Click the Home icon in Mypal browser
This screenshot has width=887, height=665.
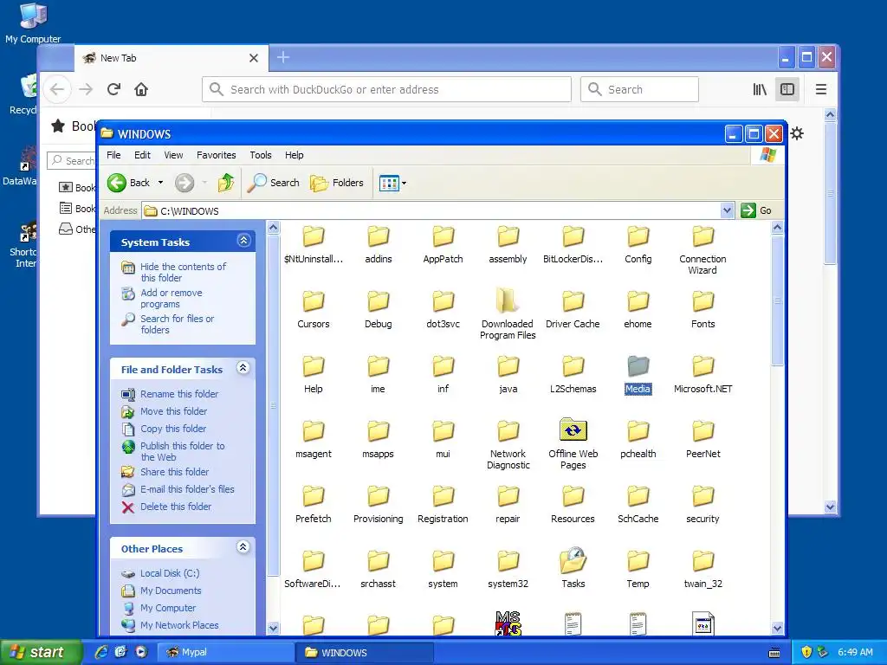pos(141,89)
